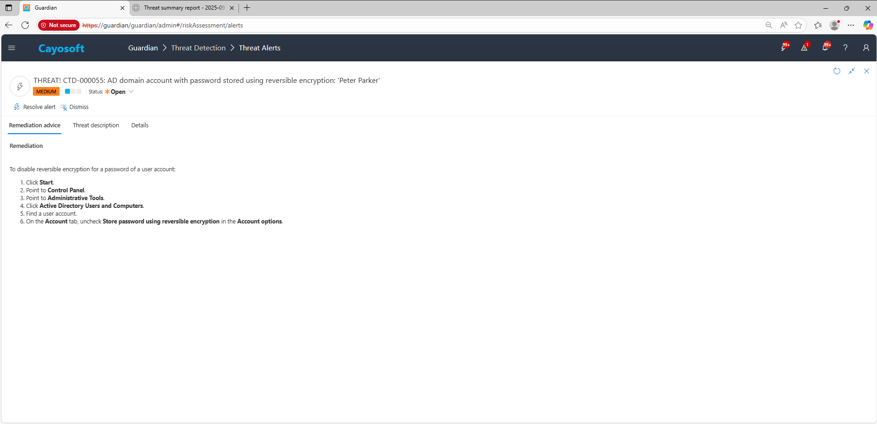The image size is (877, 424).
Task: Expand the Status Open dropdown
Action: (x=131, y=92)
